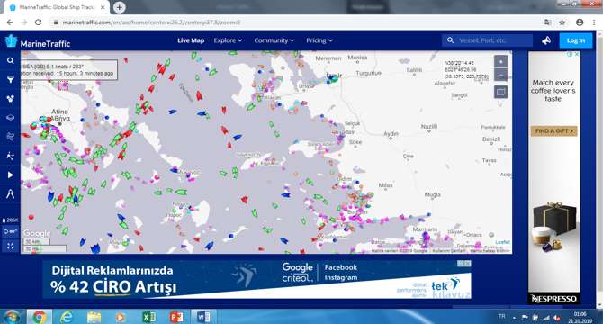Select the distance measure compass tool
The image size is (603, 324).
coord(11,194)
